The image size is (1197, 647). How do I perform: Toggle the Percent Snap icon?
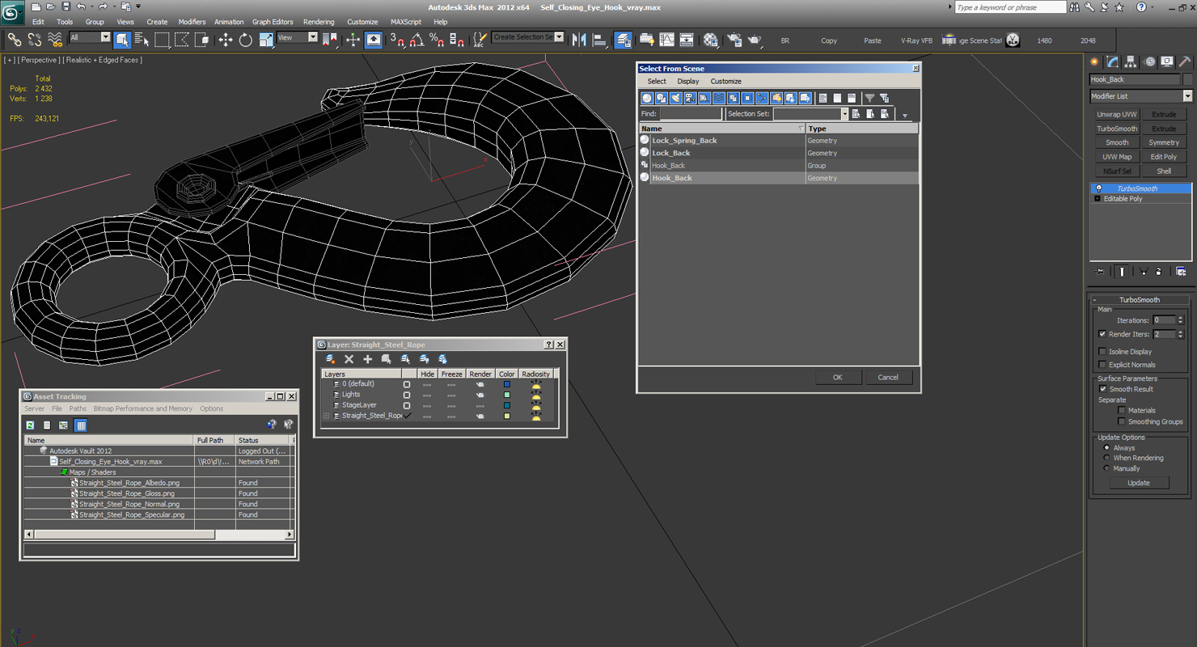pos(437,40)
